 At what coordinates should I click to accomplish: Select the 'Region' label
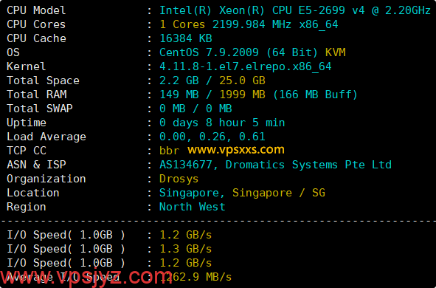pyautogui.click(x=26, y=207)
